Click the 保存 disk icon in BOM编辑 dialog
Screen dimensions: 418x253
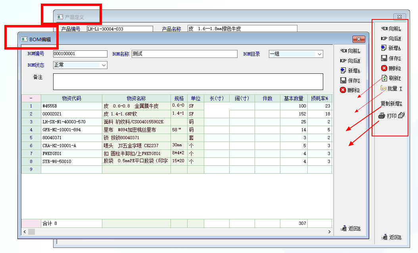pos(343,80)
